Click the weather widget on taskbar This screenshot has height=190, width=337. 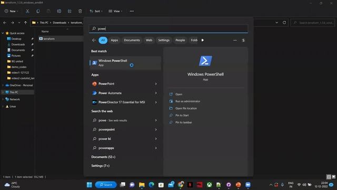(12, 185)
